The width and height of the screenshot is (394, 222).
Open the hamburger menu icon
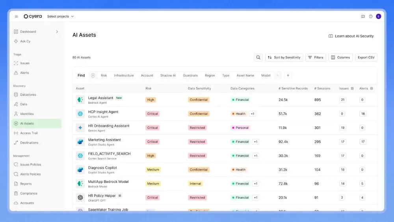(16, 16)
